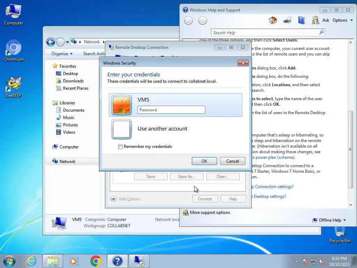Image resolution: width=357 pixels, height=268 pixels.
Task: Click Save in Remote Desktop Connection
Action: [x=151, y=177]
